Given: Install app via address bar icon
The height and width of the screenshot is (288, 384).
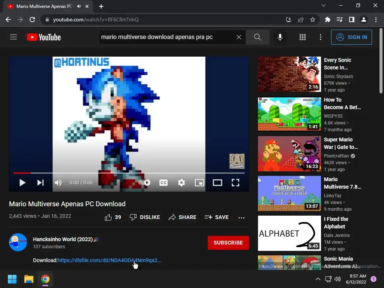Looking at the screenshot, I should click(289, 19).
